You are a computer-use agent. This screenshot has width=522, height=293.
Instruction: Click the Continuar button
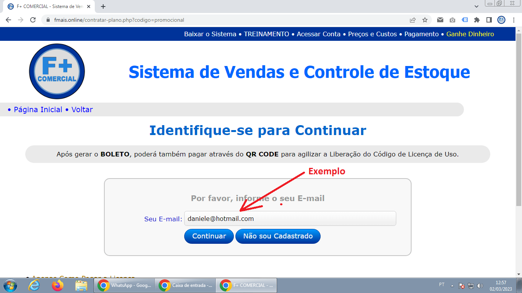coord(209,236)
